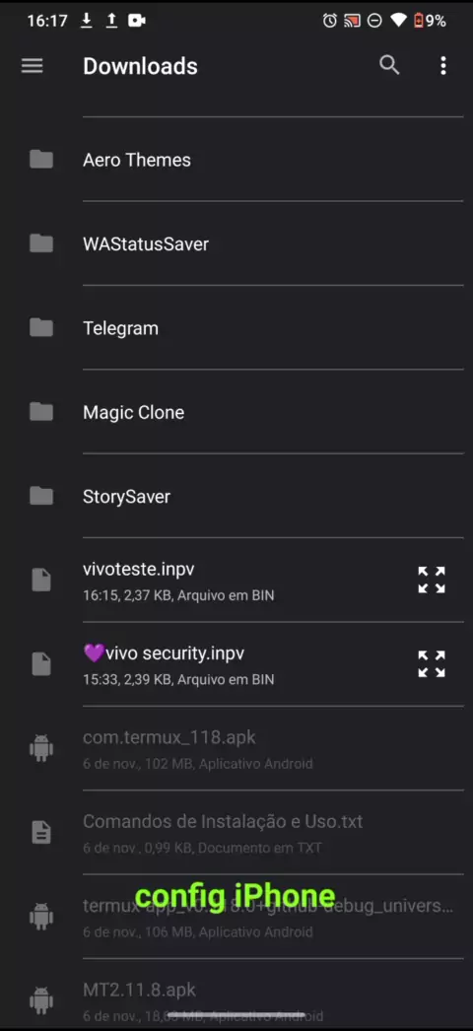Expand preview of vivoteste.inpv file
This screenshot has height=1031, width=473.
point(432,580)
